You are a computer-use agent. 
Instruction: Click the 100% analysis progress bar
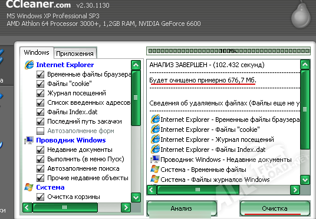point(228,51)
